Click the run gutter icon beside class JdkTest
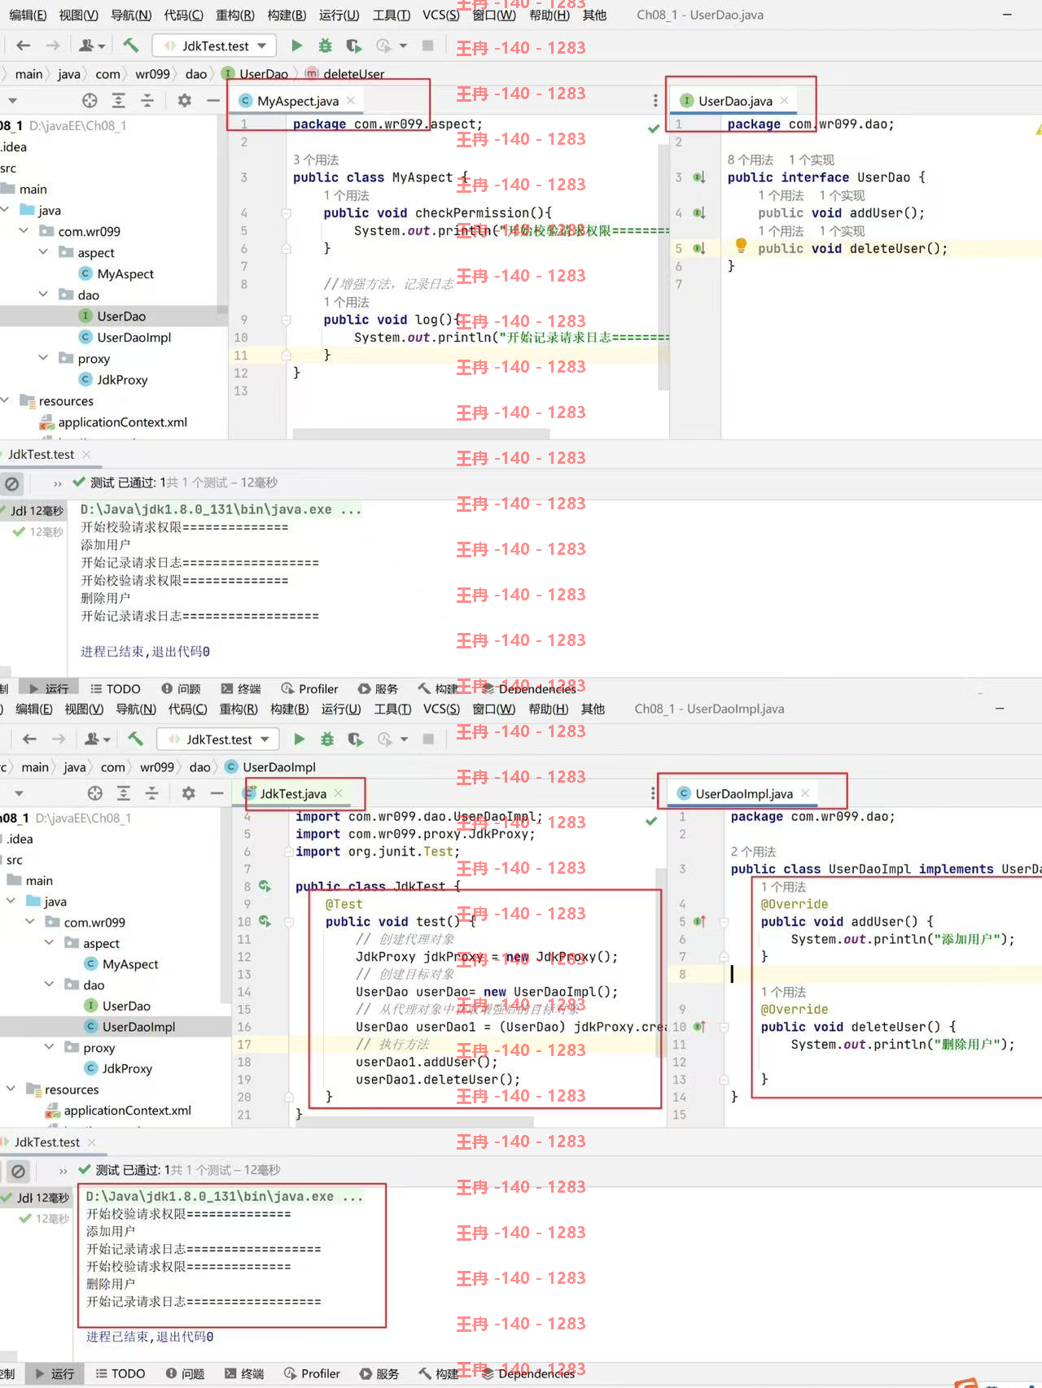 tap(265, 886)
